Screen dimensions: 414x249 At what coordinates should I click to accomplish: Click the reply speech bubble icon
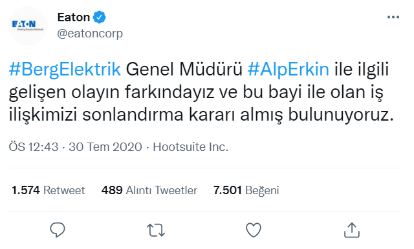click(x=58, y=230)
